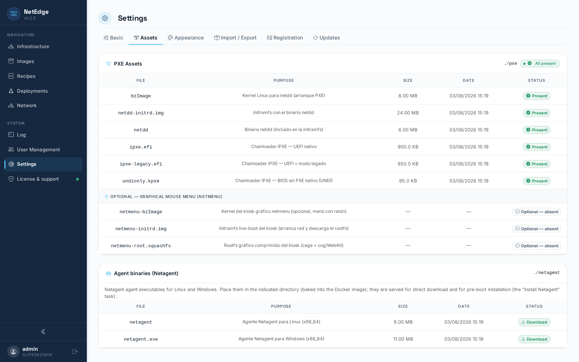Download the netagent Linux binary
Image resolution: width=579 pixels, height=362 pixels.
(534, 322)
